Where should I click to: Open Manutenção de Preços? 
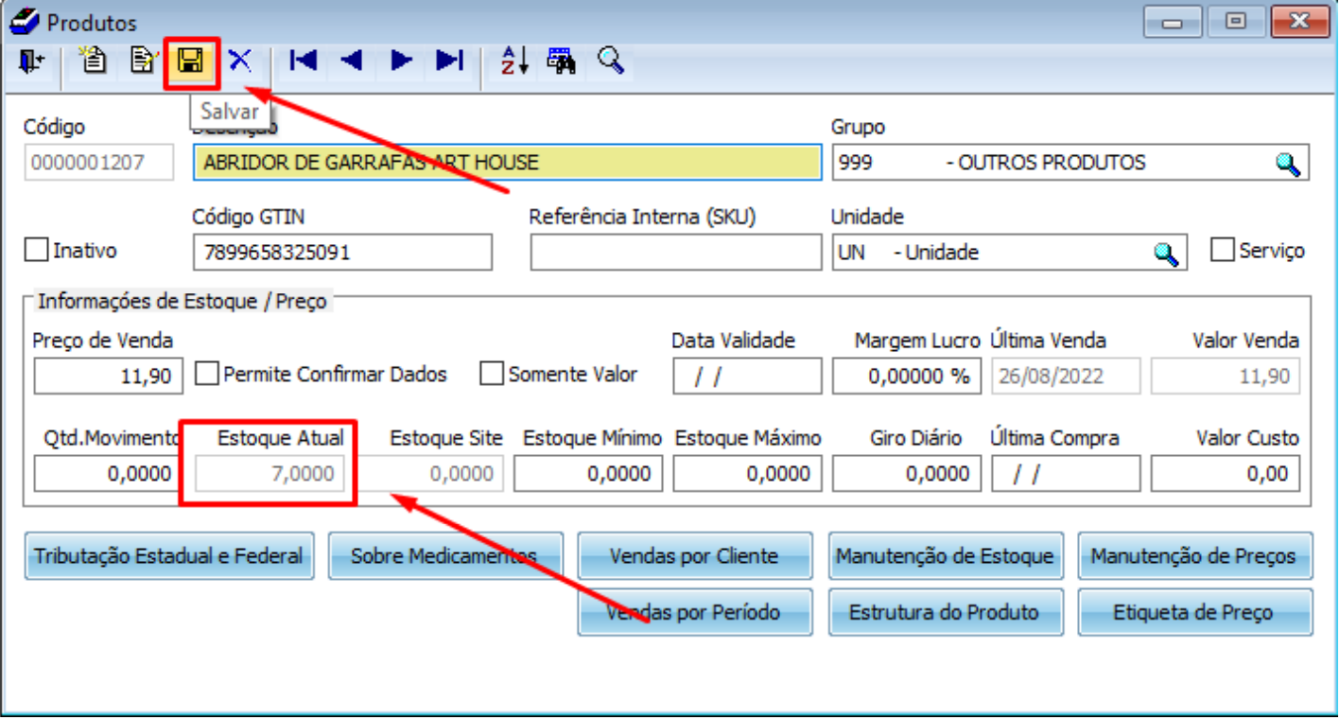click(x=1195, y=556)
